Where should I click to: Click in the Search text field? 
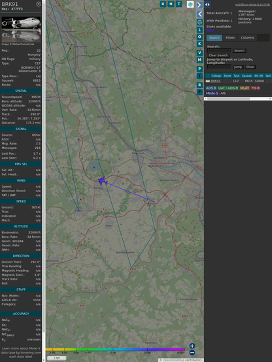[219, 50]
